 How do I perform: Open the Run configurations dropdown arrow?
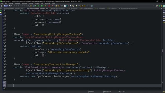(44, 6)
